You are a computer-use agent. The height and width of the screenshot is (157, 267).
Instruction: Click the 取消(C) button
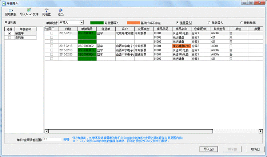(253, 149)
